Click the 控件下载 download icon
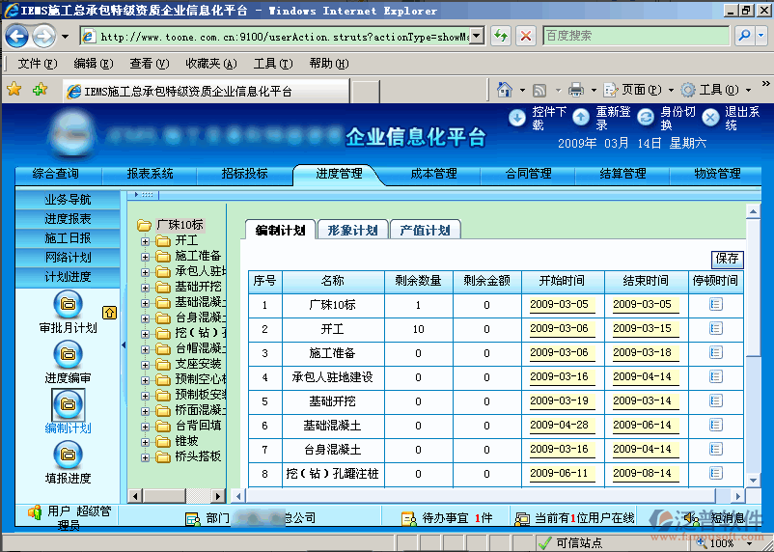The image size is (774, 552). coord(517,118)
